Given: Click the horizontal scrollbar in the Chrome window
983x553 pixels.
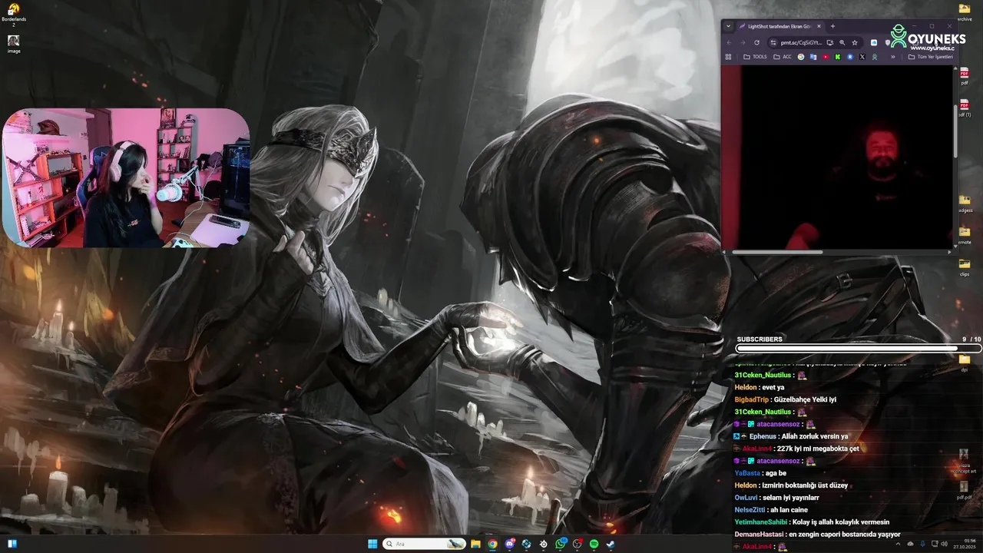Looking at the screenshot, I should click(x=776, y=252).
